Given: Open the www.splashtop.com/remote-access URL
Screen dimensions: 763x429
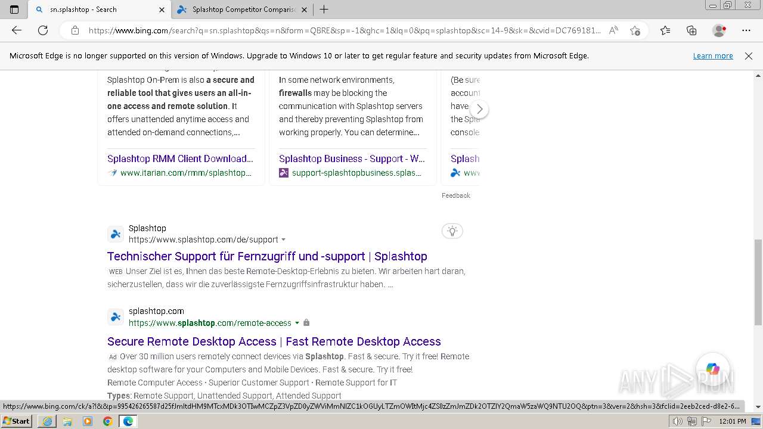Looking at the screenshot, I should [210, 323].
